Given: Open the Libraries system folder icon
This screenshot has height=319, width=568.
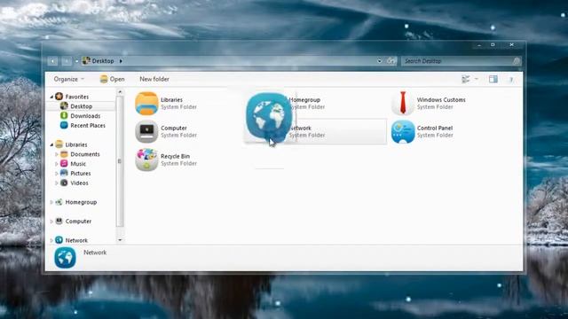Looking at the screenshot, I should click(146, 104).
